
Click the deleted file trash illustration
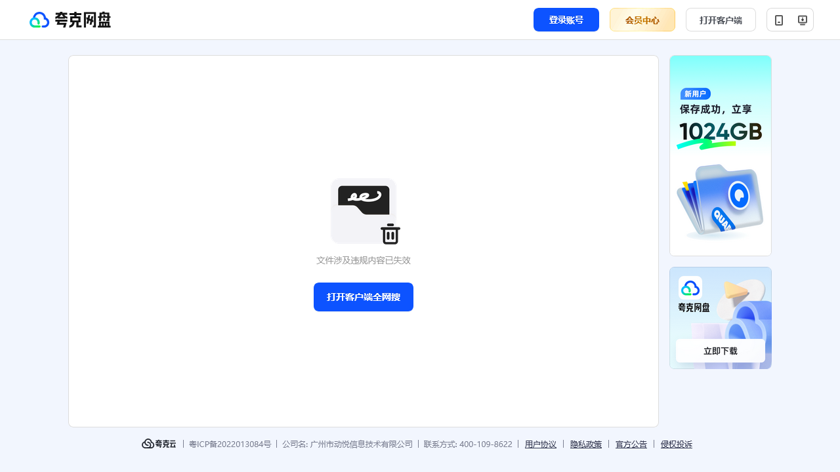click(x=366, y=211)
